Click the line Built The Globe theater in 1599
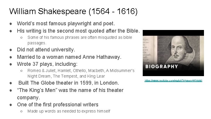The height and width of the screenshot is (119, 211). coord(69,83)
